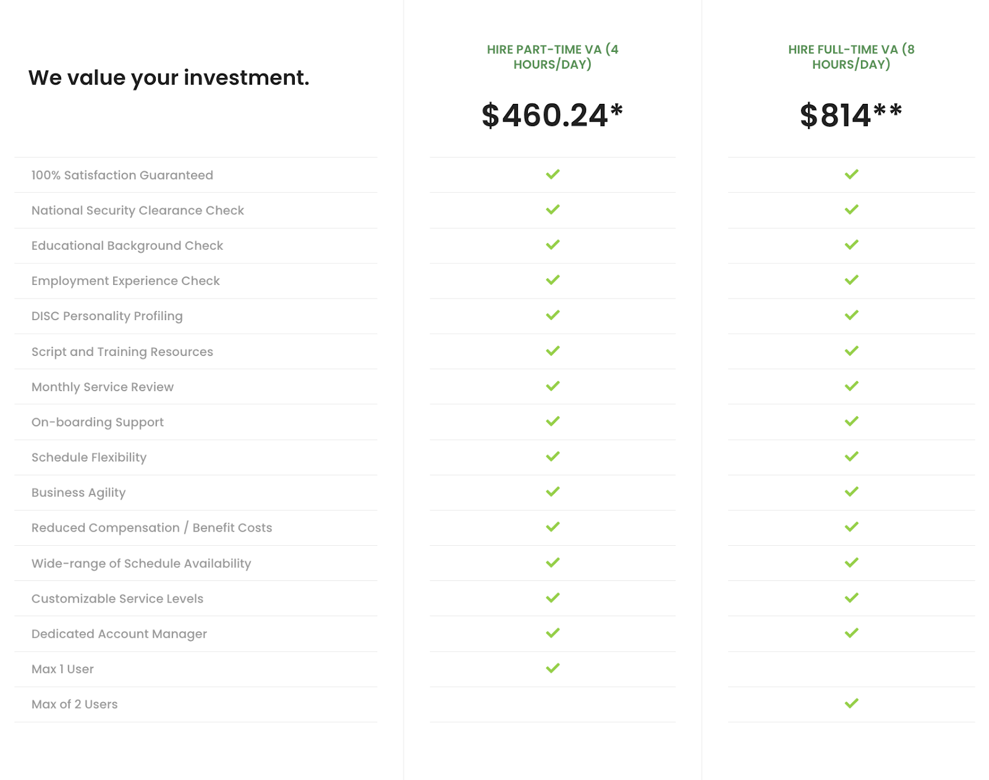Viewport: 989px width, 780px height.
Task: Click part-time checkmark for Business Agility
Action: point(553,492)
